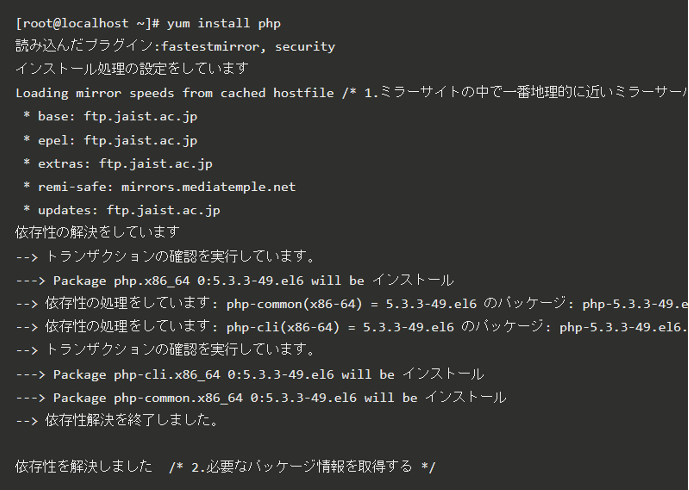
Task: Click the extras mirror ftp.jaist.ac.jp hostname
Action: click(156, 163)
